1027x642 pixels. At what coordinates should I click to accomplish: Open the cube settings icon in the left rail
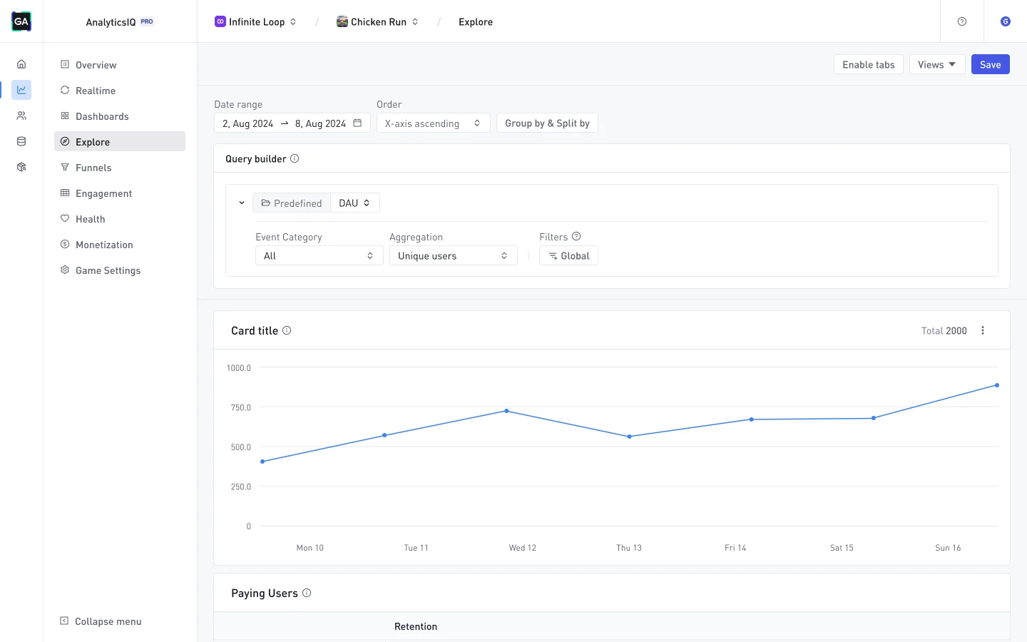(x=21, y=167)
